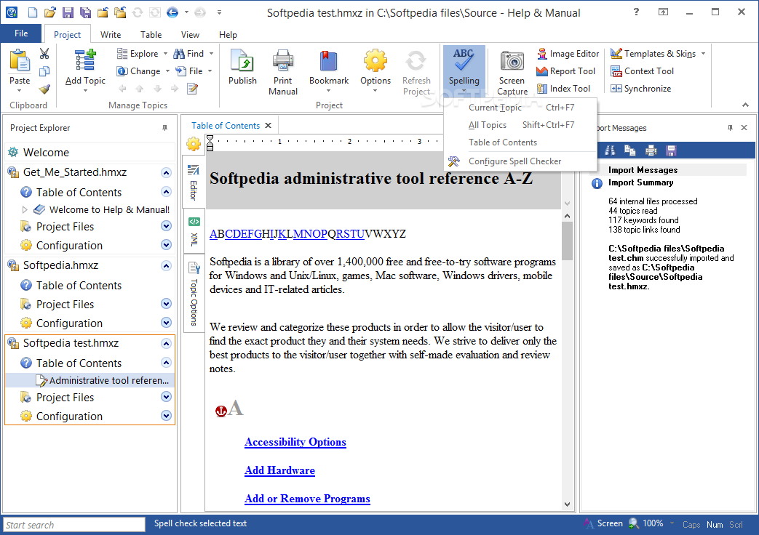Image resolution: width=759 pixels, height=535 pixels.
Task: Click the Save All multiple disks icon
Action: (x=85, y=12)
